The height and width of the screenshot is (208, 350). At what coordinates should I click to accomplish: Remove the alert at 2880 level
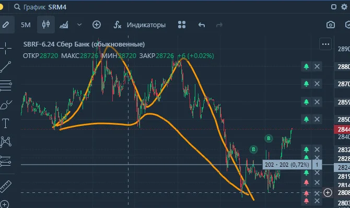pos(317,66)
